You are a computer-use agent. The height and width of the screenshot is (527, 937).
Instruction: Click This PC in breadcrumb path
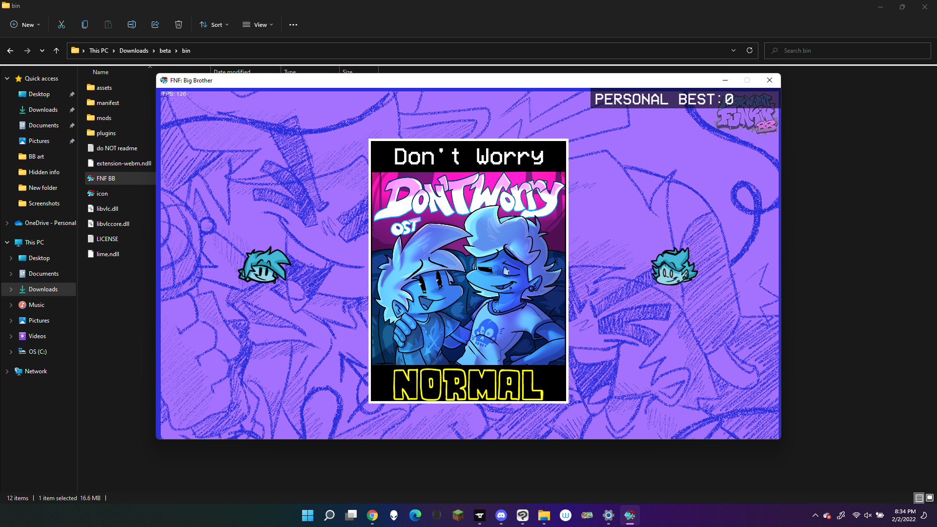[99, 51]
